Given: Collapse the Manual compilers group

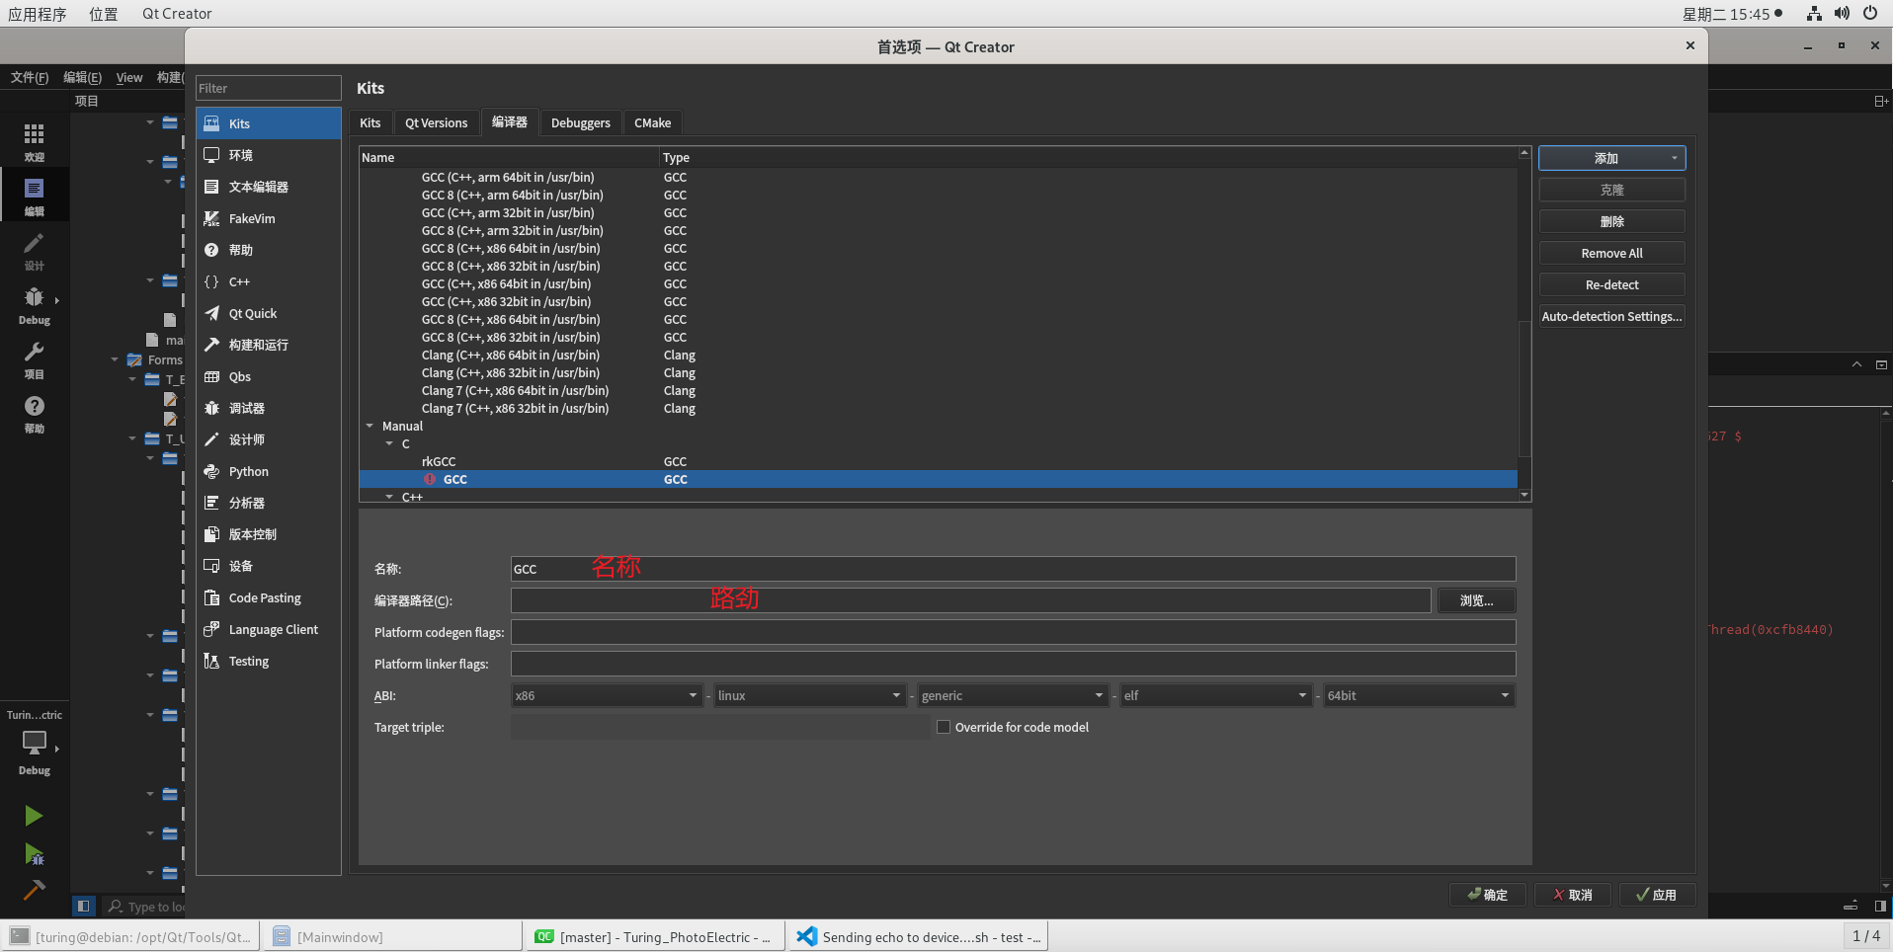Looking at the screenshot, I should (370, 426).
